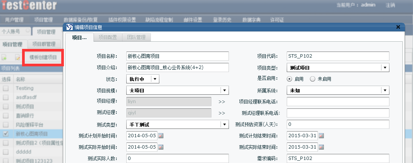Check the 风险缓释平台 row checkbox

click(6, 125)
